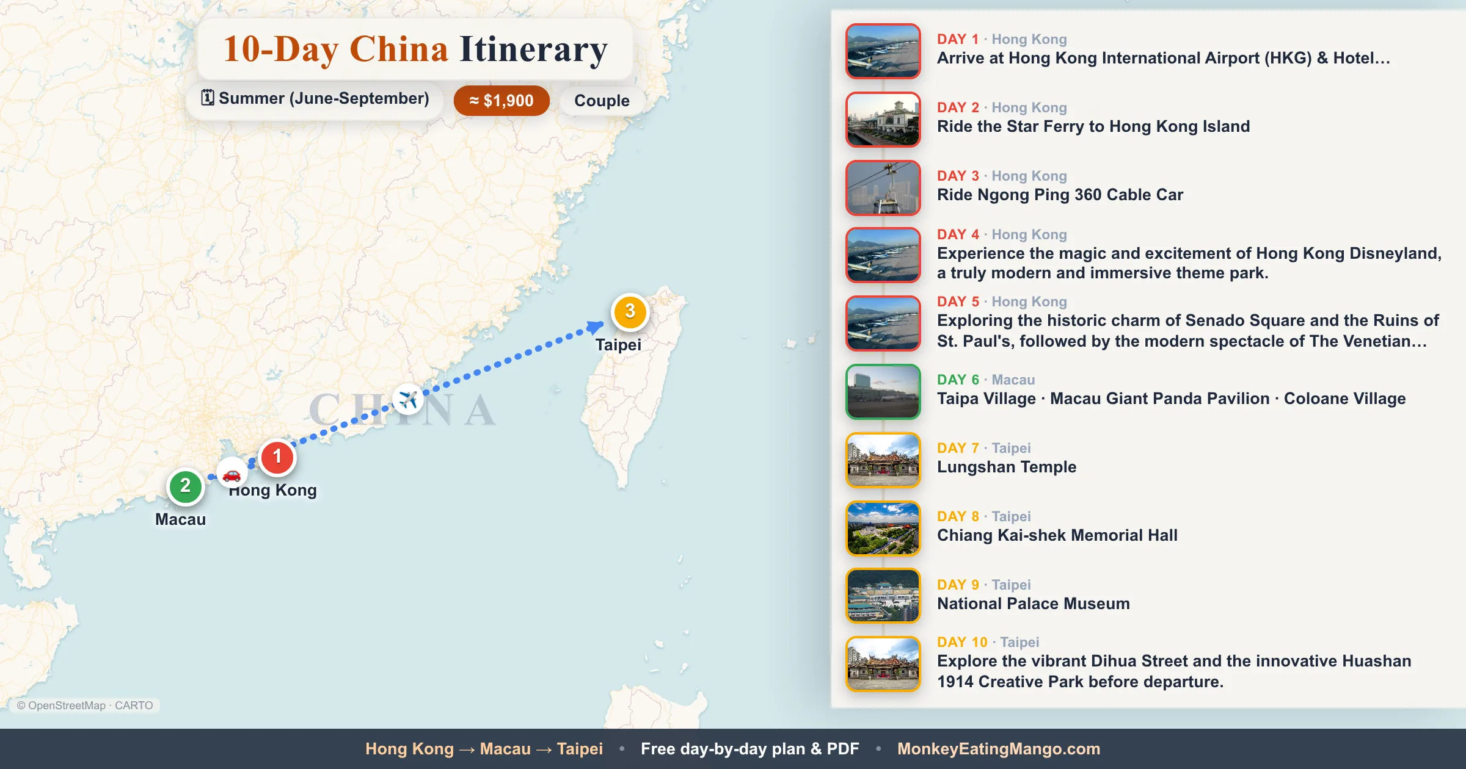Image resolution: width=1466 pixels, height=769 pixels.
Task: Open Day 5 Senado Square thumbnail
Action: pyautogui.click(x=883, y=323)
